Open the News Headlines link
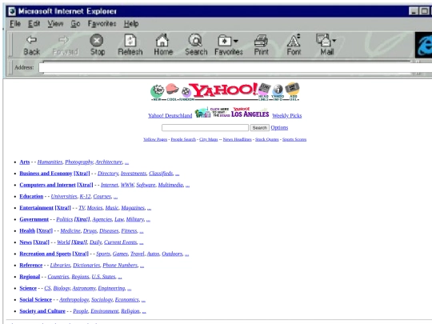 pyautogui.click(x=238, y=139)
